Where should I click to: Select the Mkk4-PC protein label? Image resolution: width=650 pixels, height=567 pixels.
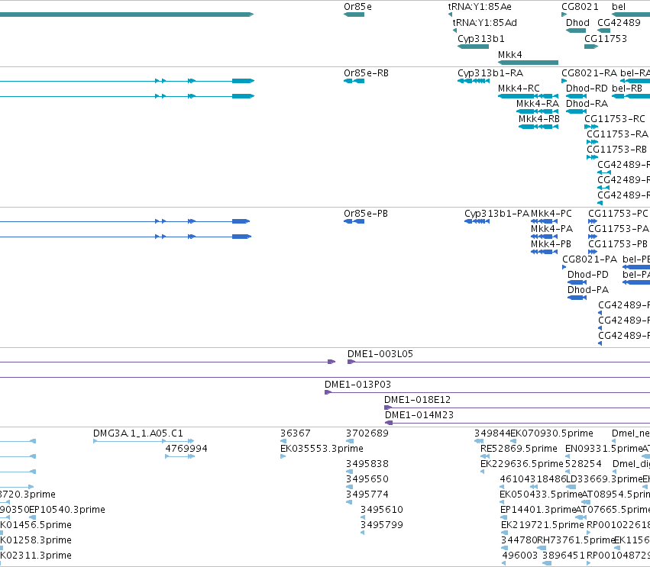coord(551,214)
